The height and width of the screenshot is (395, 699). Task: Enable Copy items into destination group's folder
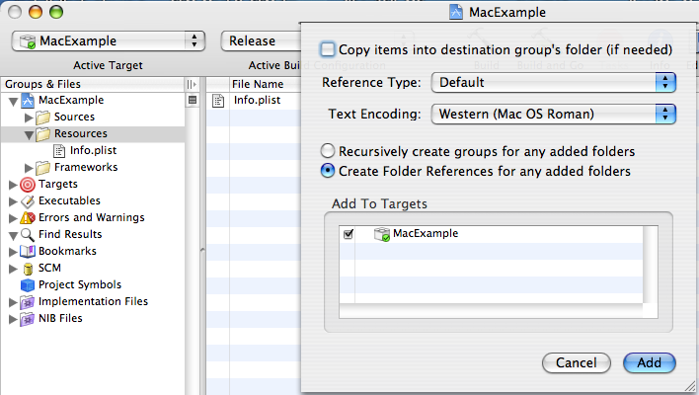[327, 49]
